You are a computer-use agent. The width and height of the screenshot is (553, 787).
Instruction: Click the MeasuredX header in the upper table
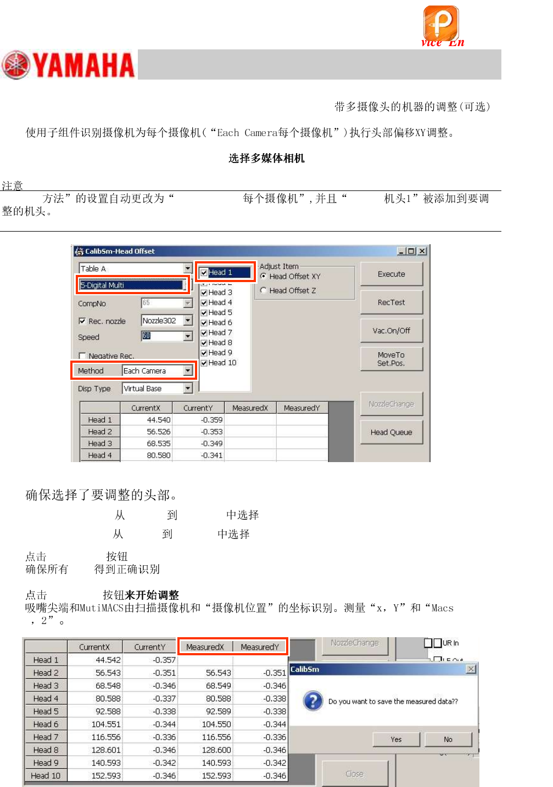coord(250,408)
